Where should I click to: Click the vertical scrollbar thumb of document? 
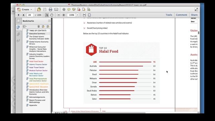coord(199,33)
